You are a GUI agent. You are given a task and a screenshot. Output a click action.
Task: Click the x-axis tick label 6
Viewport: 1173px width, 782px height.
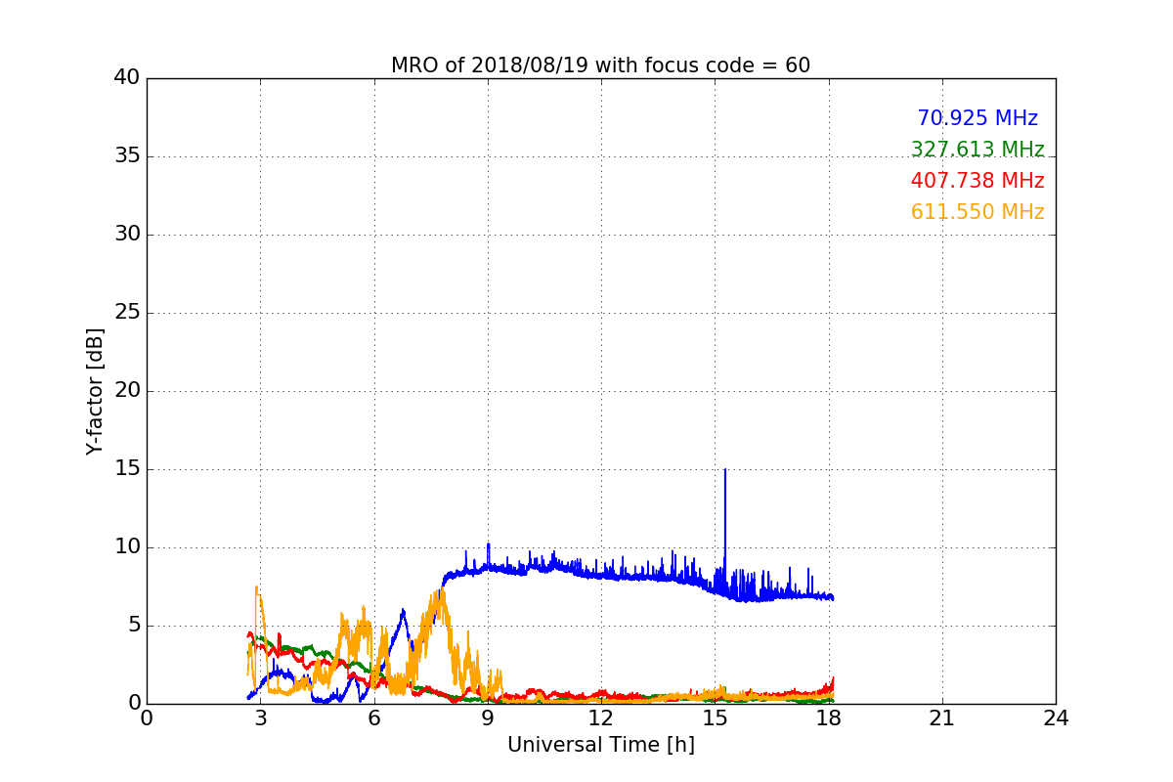(373, 717)
